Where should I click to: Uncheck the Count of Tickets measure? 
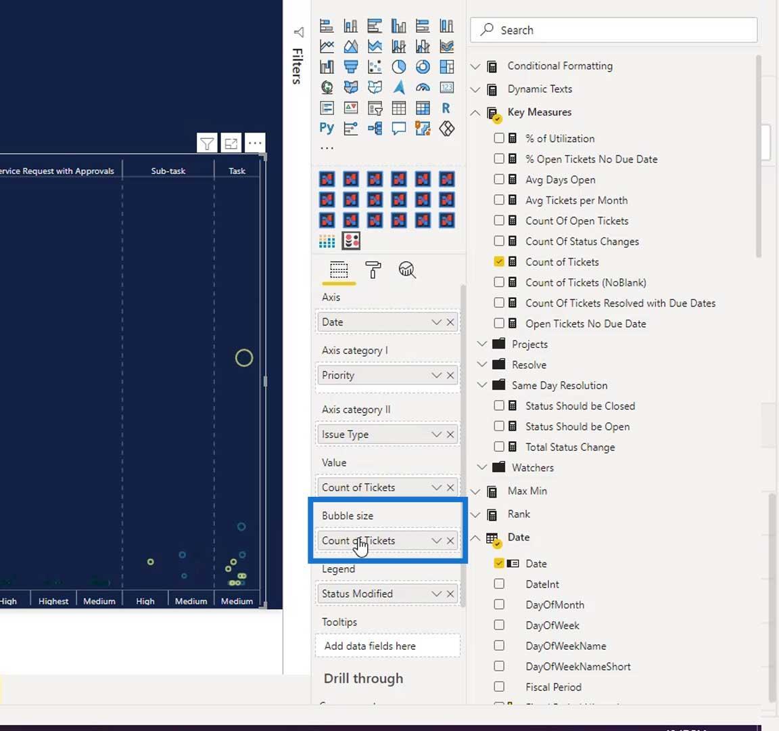pyautogui.click(x=499, y=261)
